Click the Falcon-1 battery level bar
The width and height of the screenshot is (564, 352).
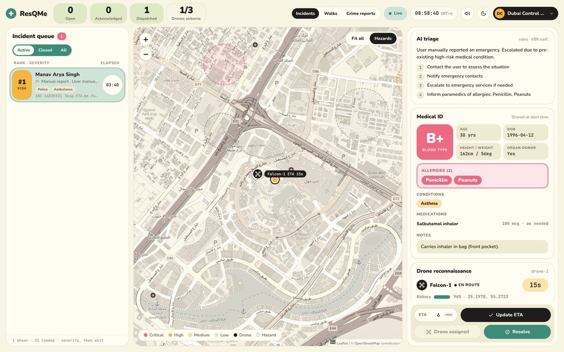coord(442,297)
